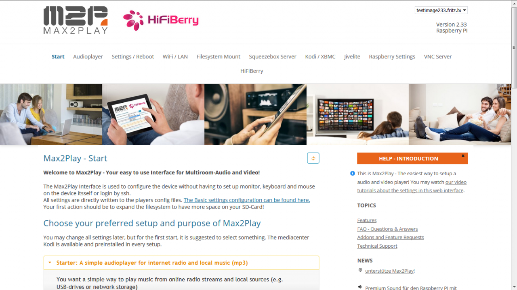517x290 pixels.
Task: Open the Technical Support link
Action: point(377,246)
